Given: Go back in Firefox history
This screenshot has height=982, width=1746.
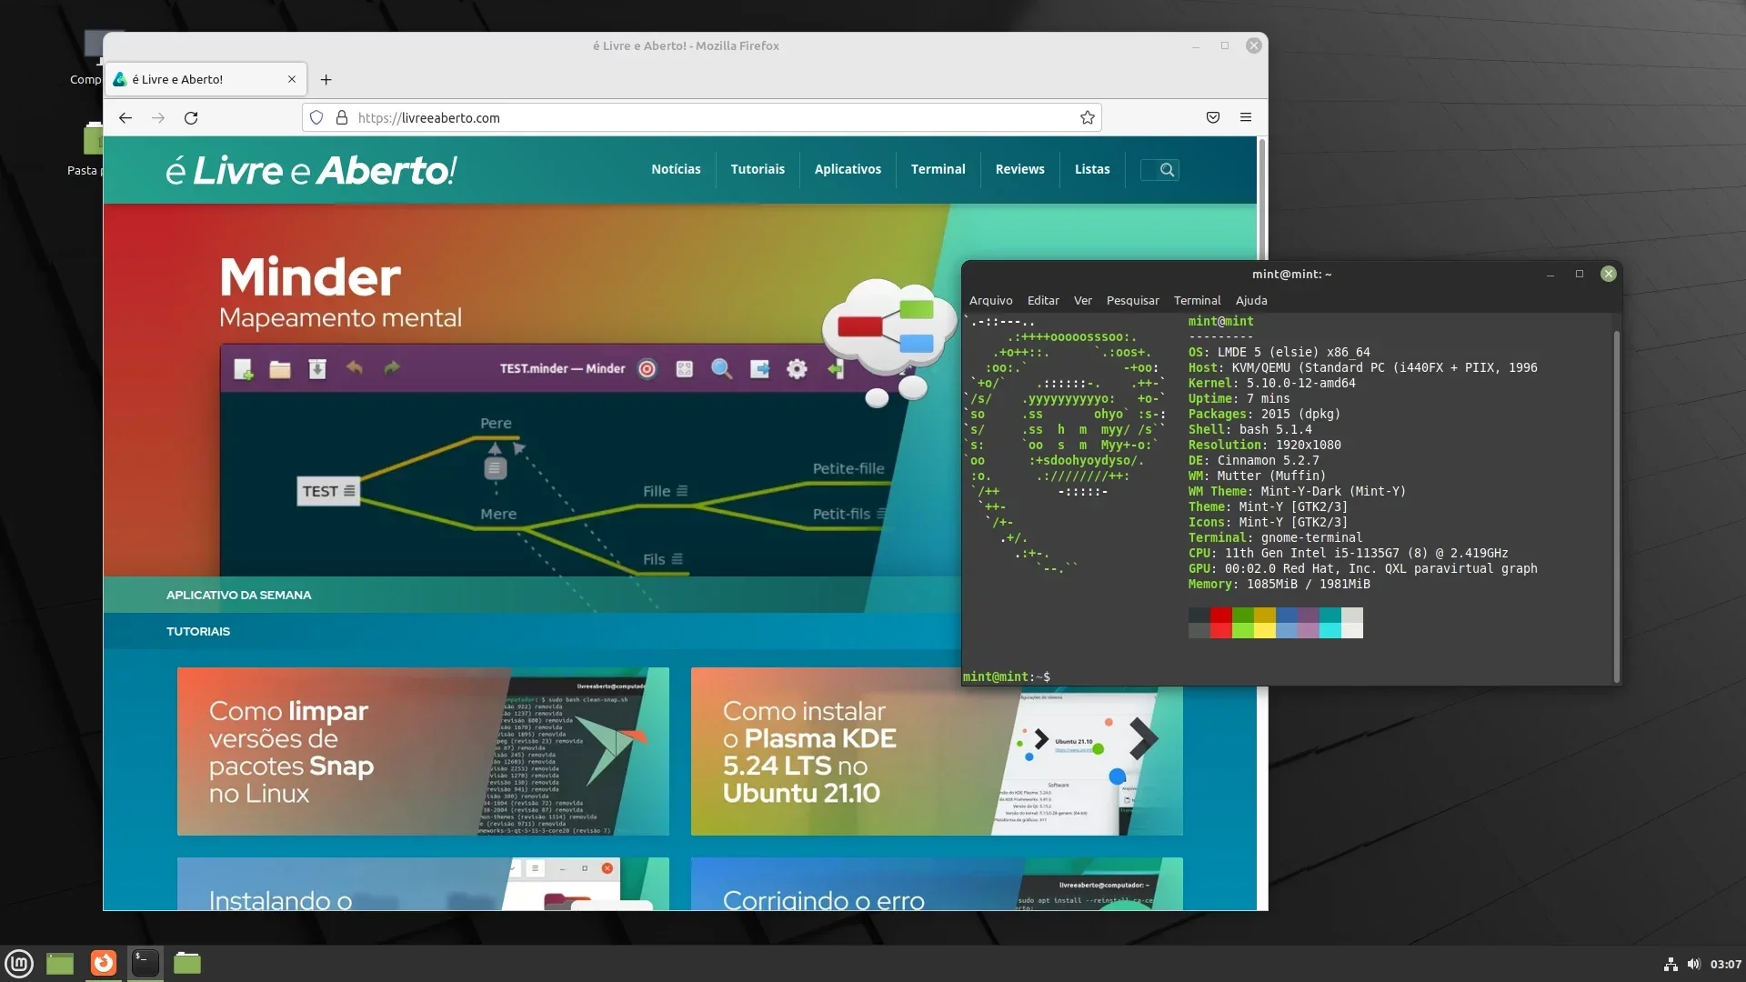Looking at the screenshot, I should tap(125, 118).
